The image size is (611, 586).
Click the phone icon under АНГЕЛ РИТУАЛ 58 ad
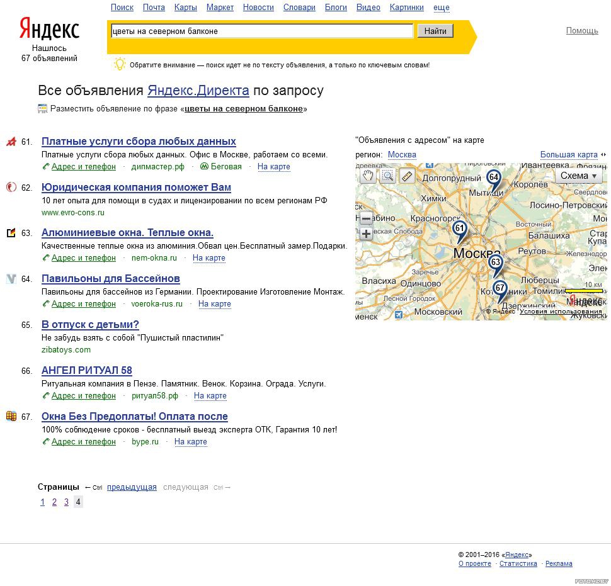click(46, 396)
